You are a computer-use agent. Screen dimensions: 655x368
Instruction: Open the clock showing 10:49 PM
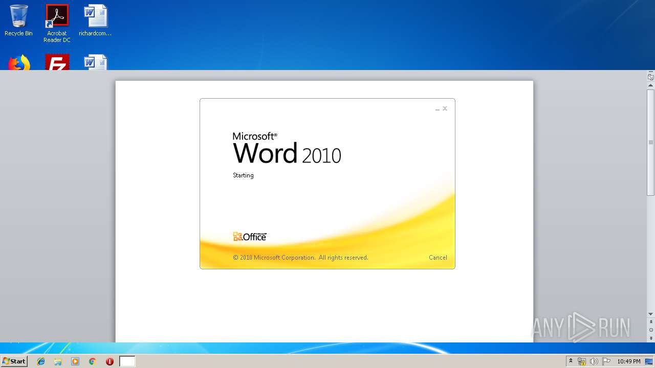pos(628,361)
